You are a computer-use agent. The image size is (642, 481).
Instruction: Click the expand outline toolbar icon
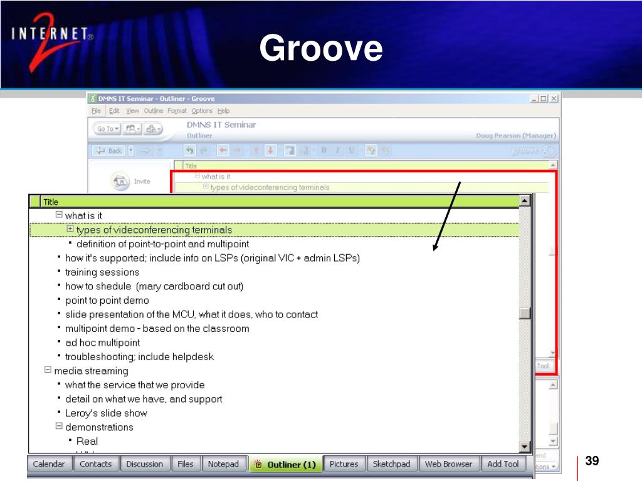290,150
